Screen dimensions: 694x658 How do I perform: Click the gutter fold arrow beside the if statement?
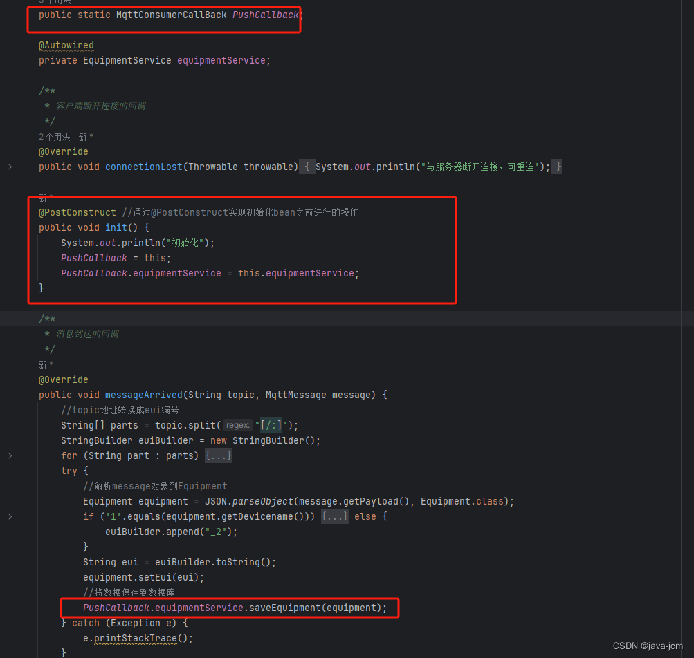pyautogui.click(x=10, y=516)
